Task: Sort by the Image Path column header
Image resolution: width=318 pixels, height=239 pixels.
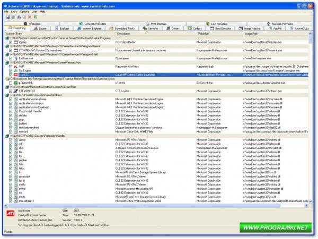Action: (x=276, y=33)
